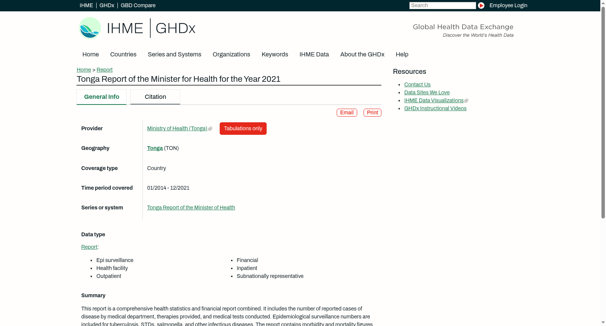Click the IHME leaf logo icon
Screen dimensions: 606x326
[x=90, y=28]
